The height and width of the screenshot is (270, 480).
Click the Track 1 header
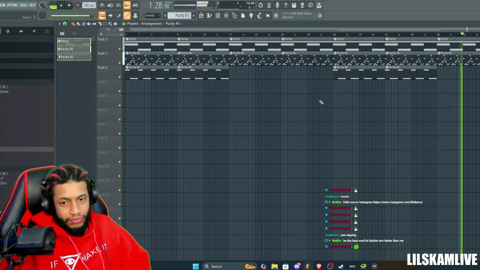109,44
